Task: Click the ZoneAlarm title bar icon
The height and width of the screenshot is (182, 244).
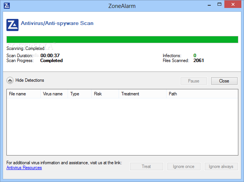Action: pyautogui.click(x=7, y=6)
